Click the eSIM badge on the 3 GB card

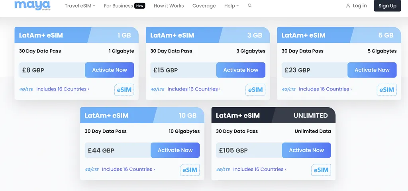point(255,90)
